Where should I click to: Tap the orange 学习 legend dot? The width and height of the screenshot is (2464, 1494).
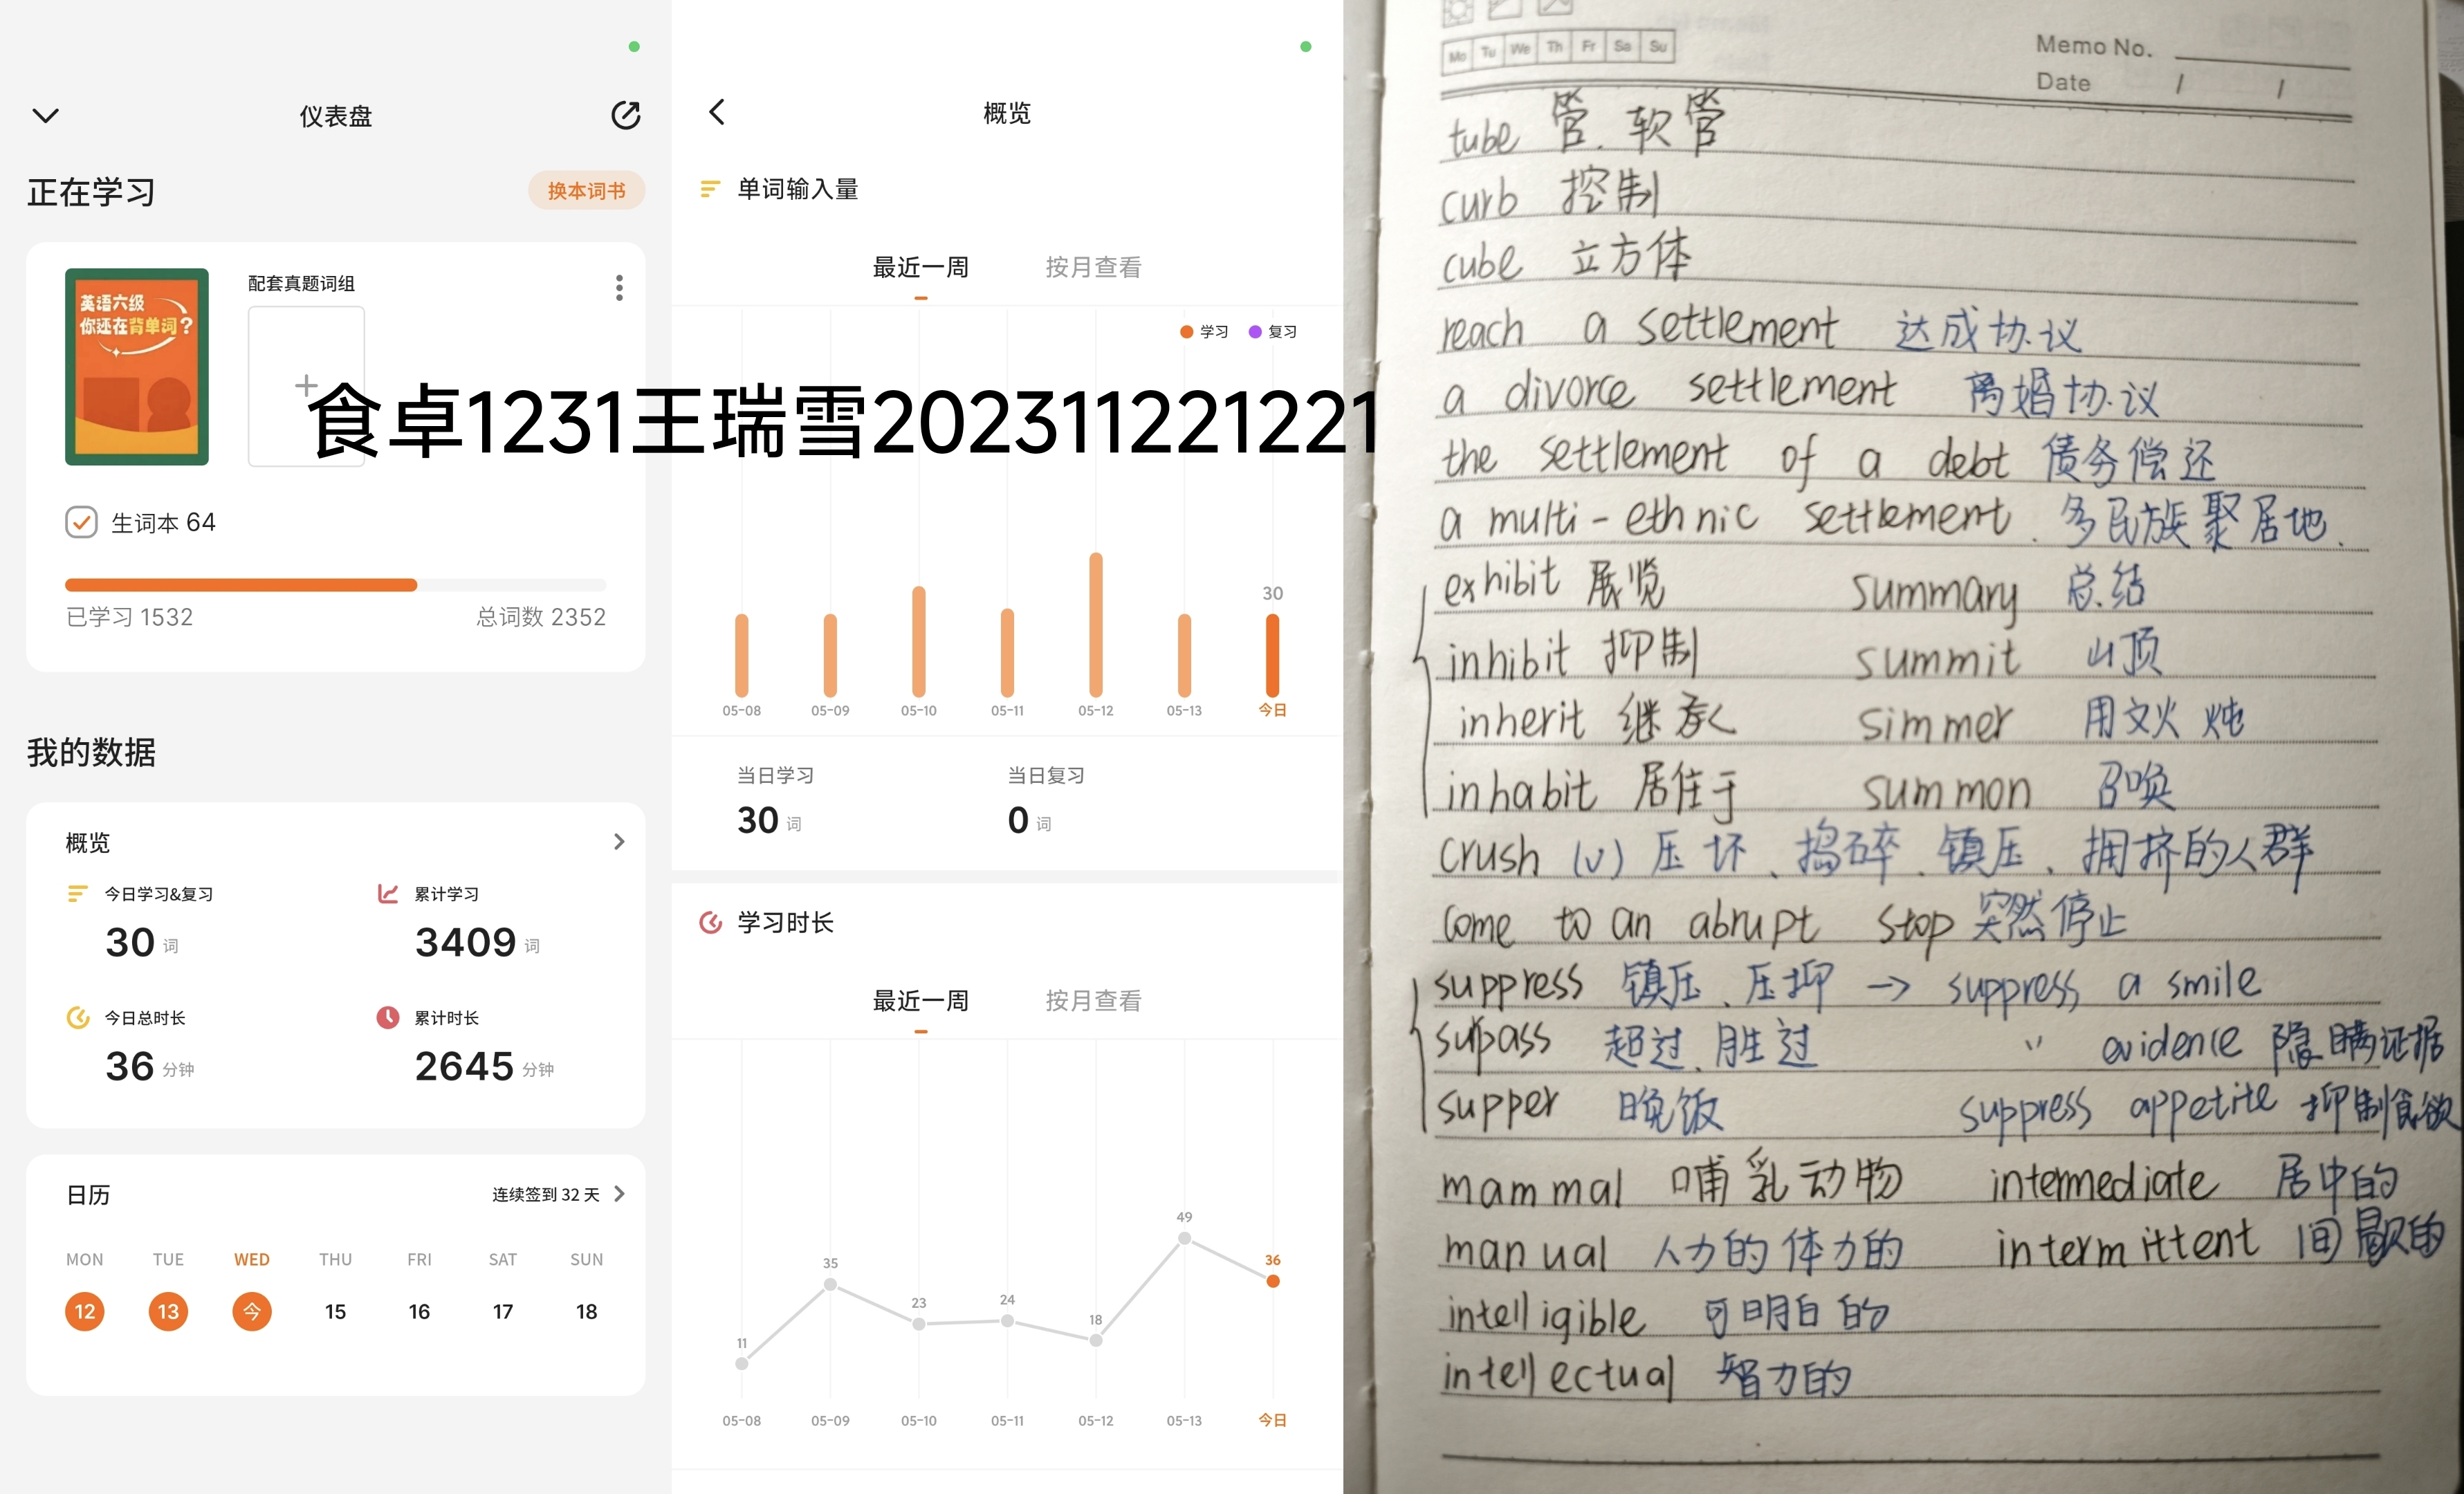pos(1186,332)
